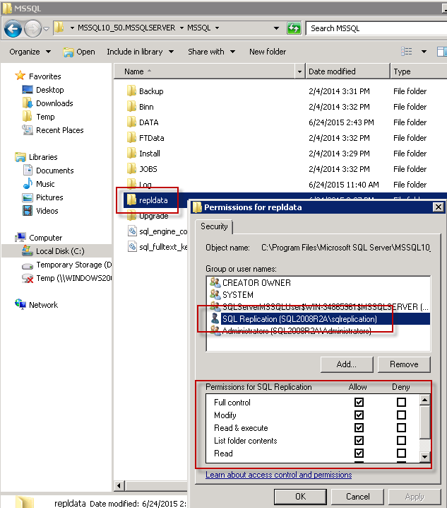Select the DATA folder icon
The image size is (447, 508).
coord(131,122)
